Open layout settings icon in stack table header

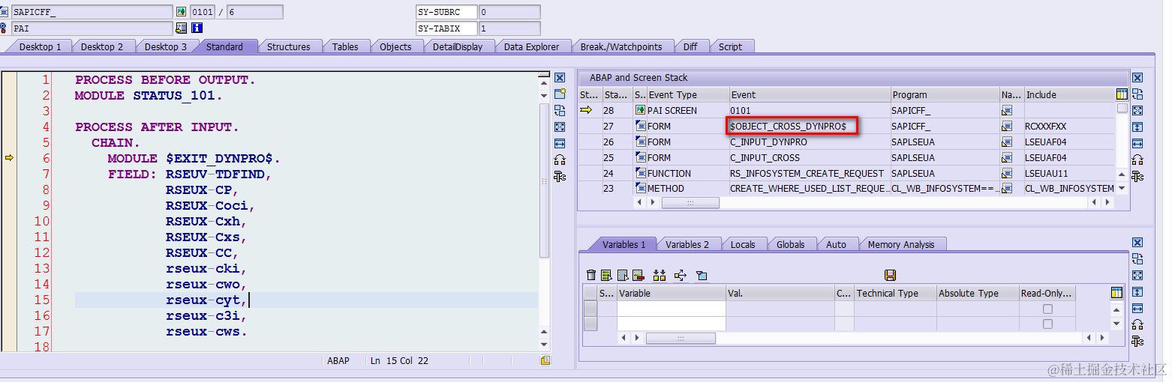1122,94
